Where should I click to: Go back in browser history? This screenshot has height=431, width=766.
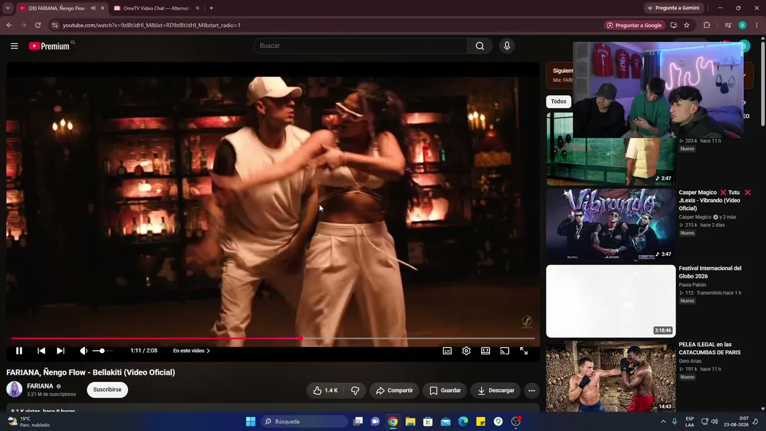9,25
